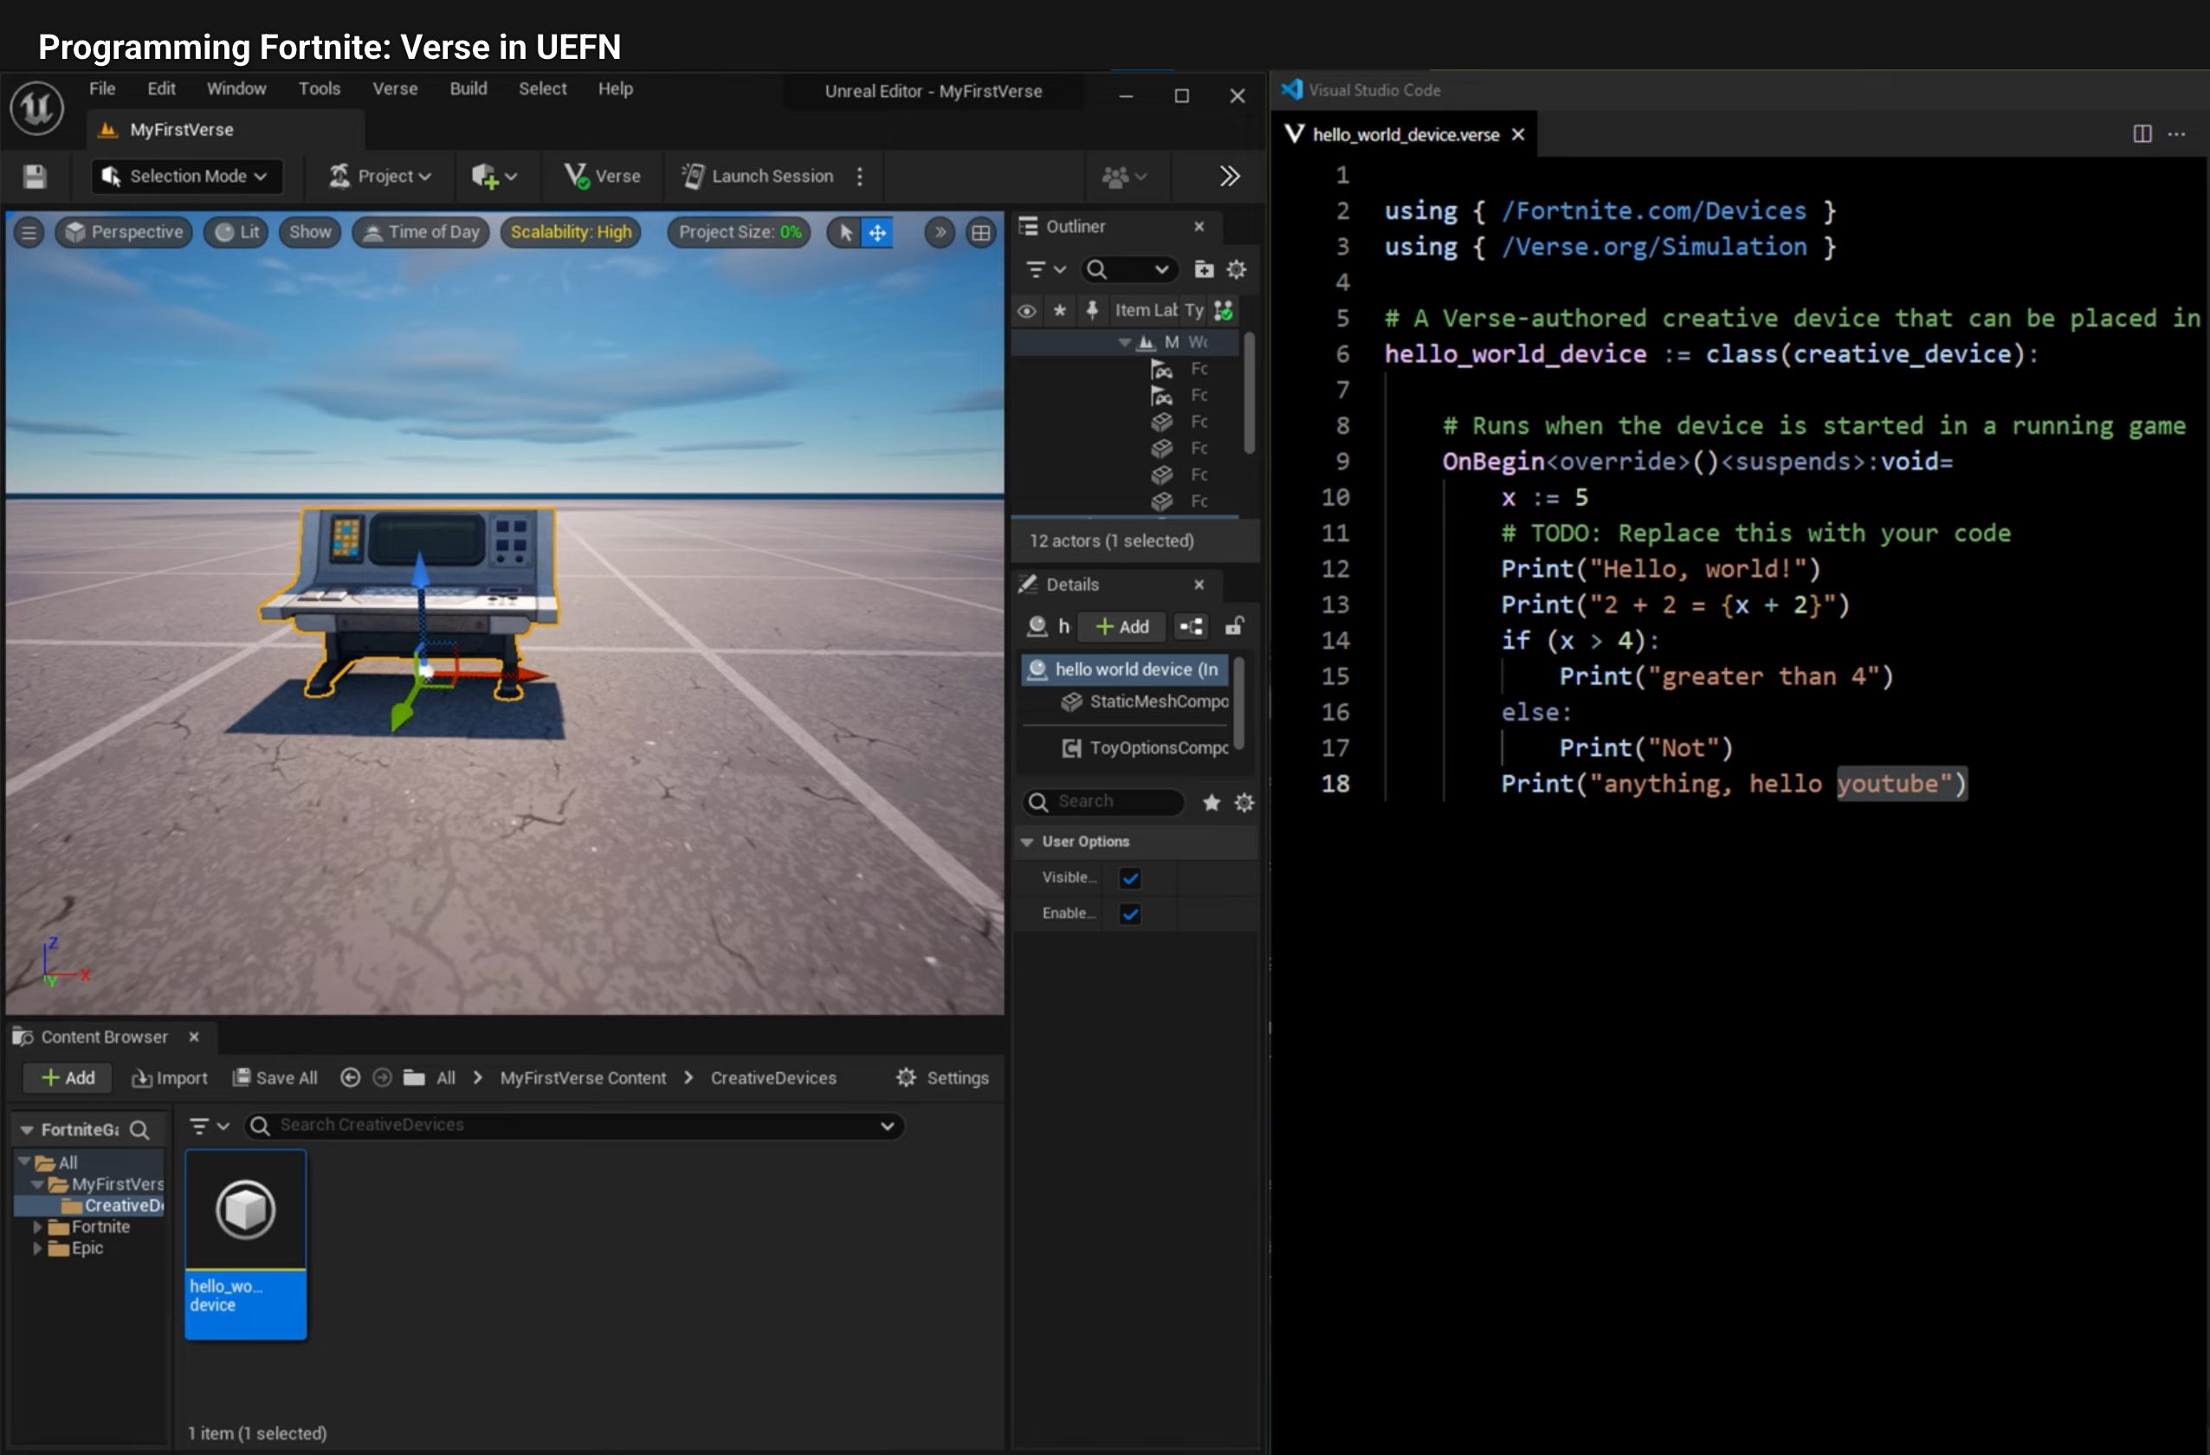Select the translate move gizmo tool
This screenshot has width=2210, height=1455.
pos(877,232)
